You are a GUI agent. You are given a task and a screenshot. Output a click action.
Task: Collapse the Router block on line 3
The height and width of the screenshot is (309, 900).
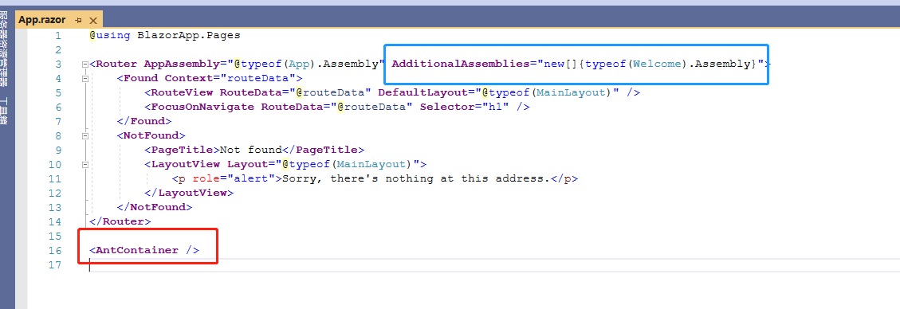pyautogui.click(x=85, y=64)
